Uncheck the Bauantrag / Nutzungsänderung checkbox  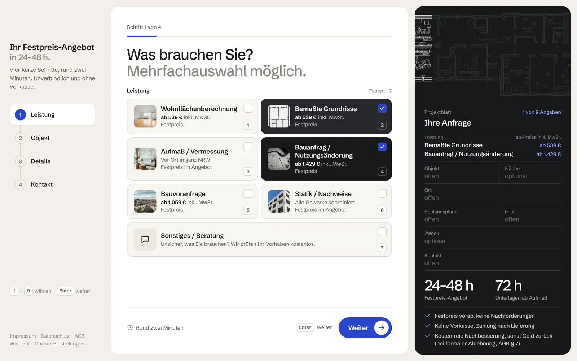[382, 147]
